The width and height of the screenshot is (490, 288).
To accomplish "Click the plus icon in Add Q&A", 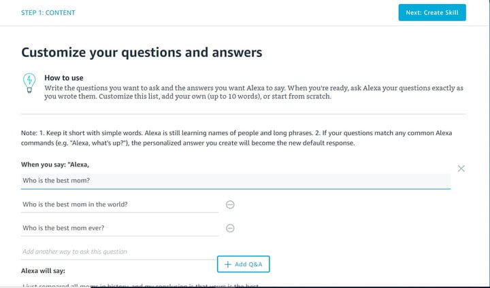I will 228,264.
